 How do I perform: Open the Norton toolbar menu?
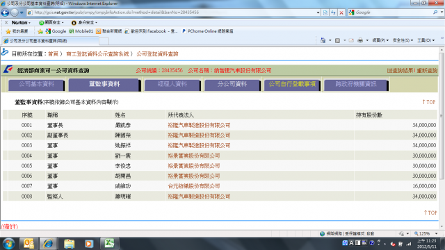(21, 22)
